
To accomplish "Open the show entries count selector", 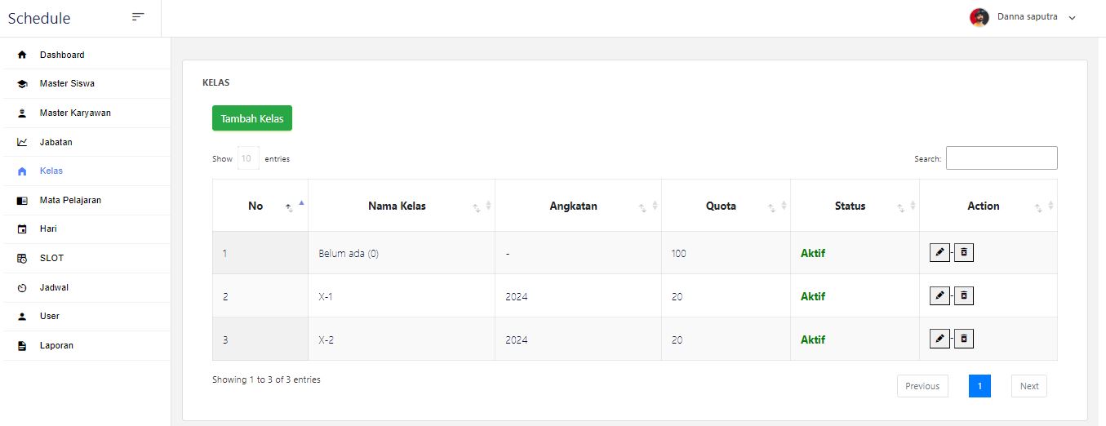I will (x=248, y=158).
